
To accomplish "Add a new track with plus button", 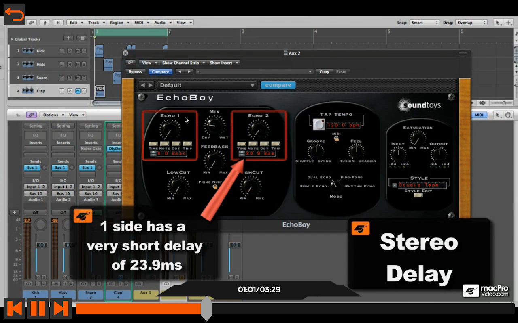I will [68, 38].
